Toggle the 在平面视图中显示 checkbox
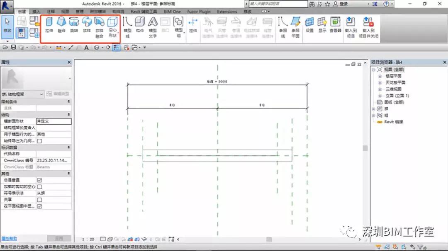Viewport: 448px width, 251px height. 40,207
